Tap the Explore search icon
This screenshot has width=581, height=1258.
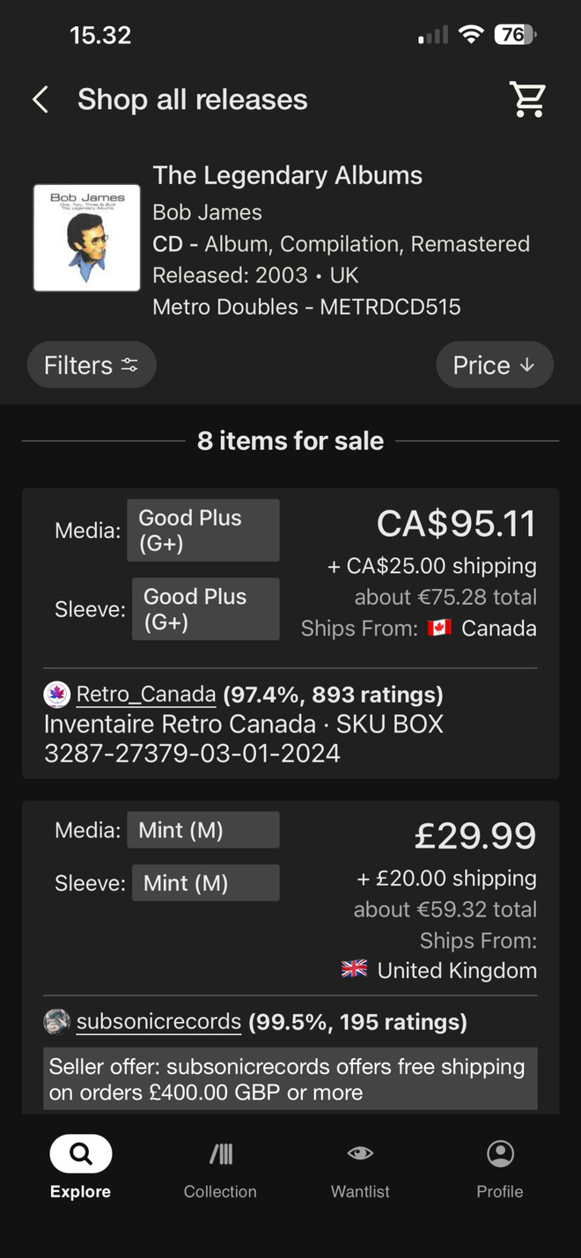pyautogui.click(x=80, y=1153)
